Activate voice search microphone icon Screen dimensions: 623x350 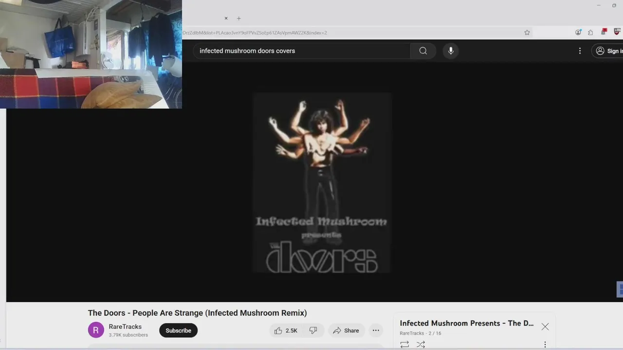451,51
